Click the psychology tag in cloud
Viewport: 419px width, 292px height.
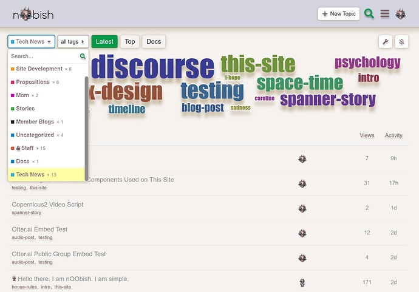click(368, 63)
